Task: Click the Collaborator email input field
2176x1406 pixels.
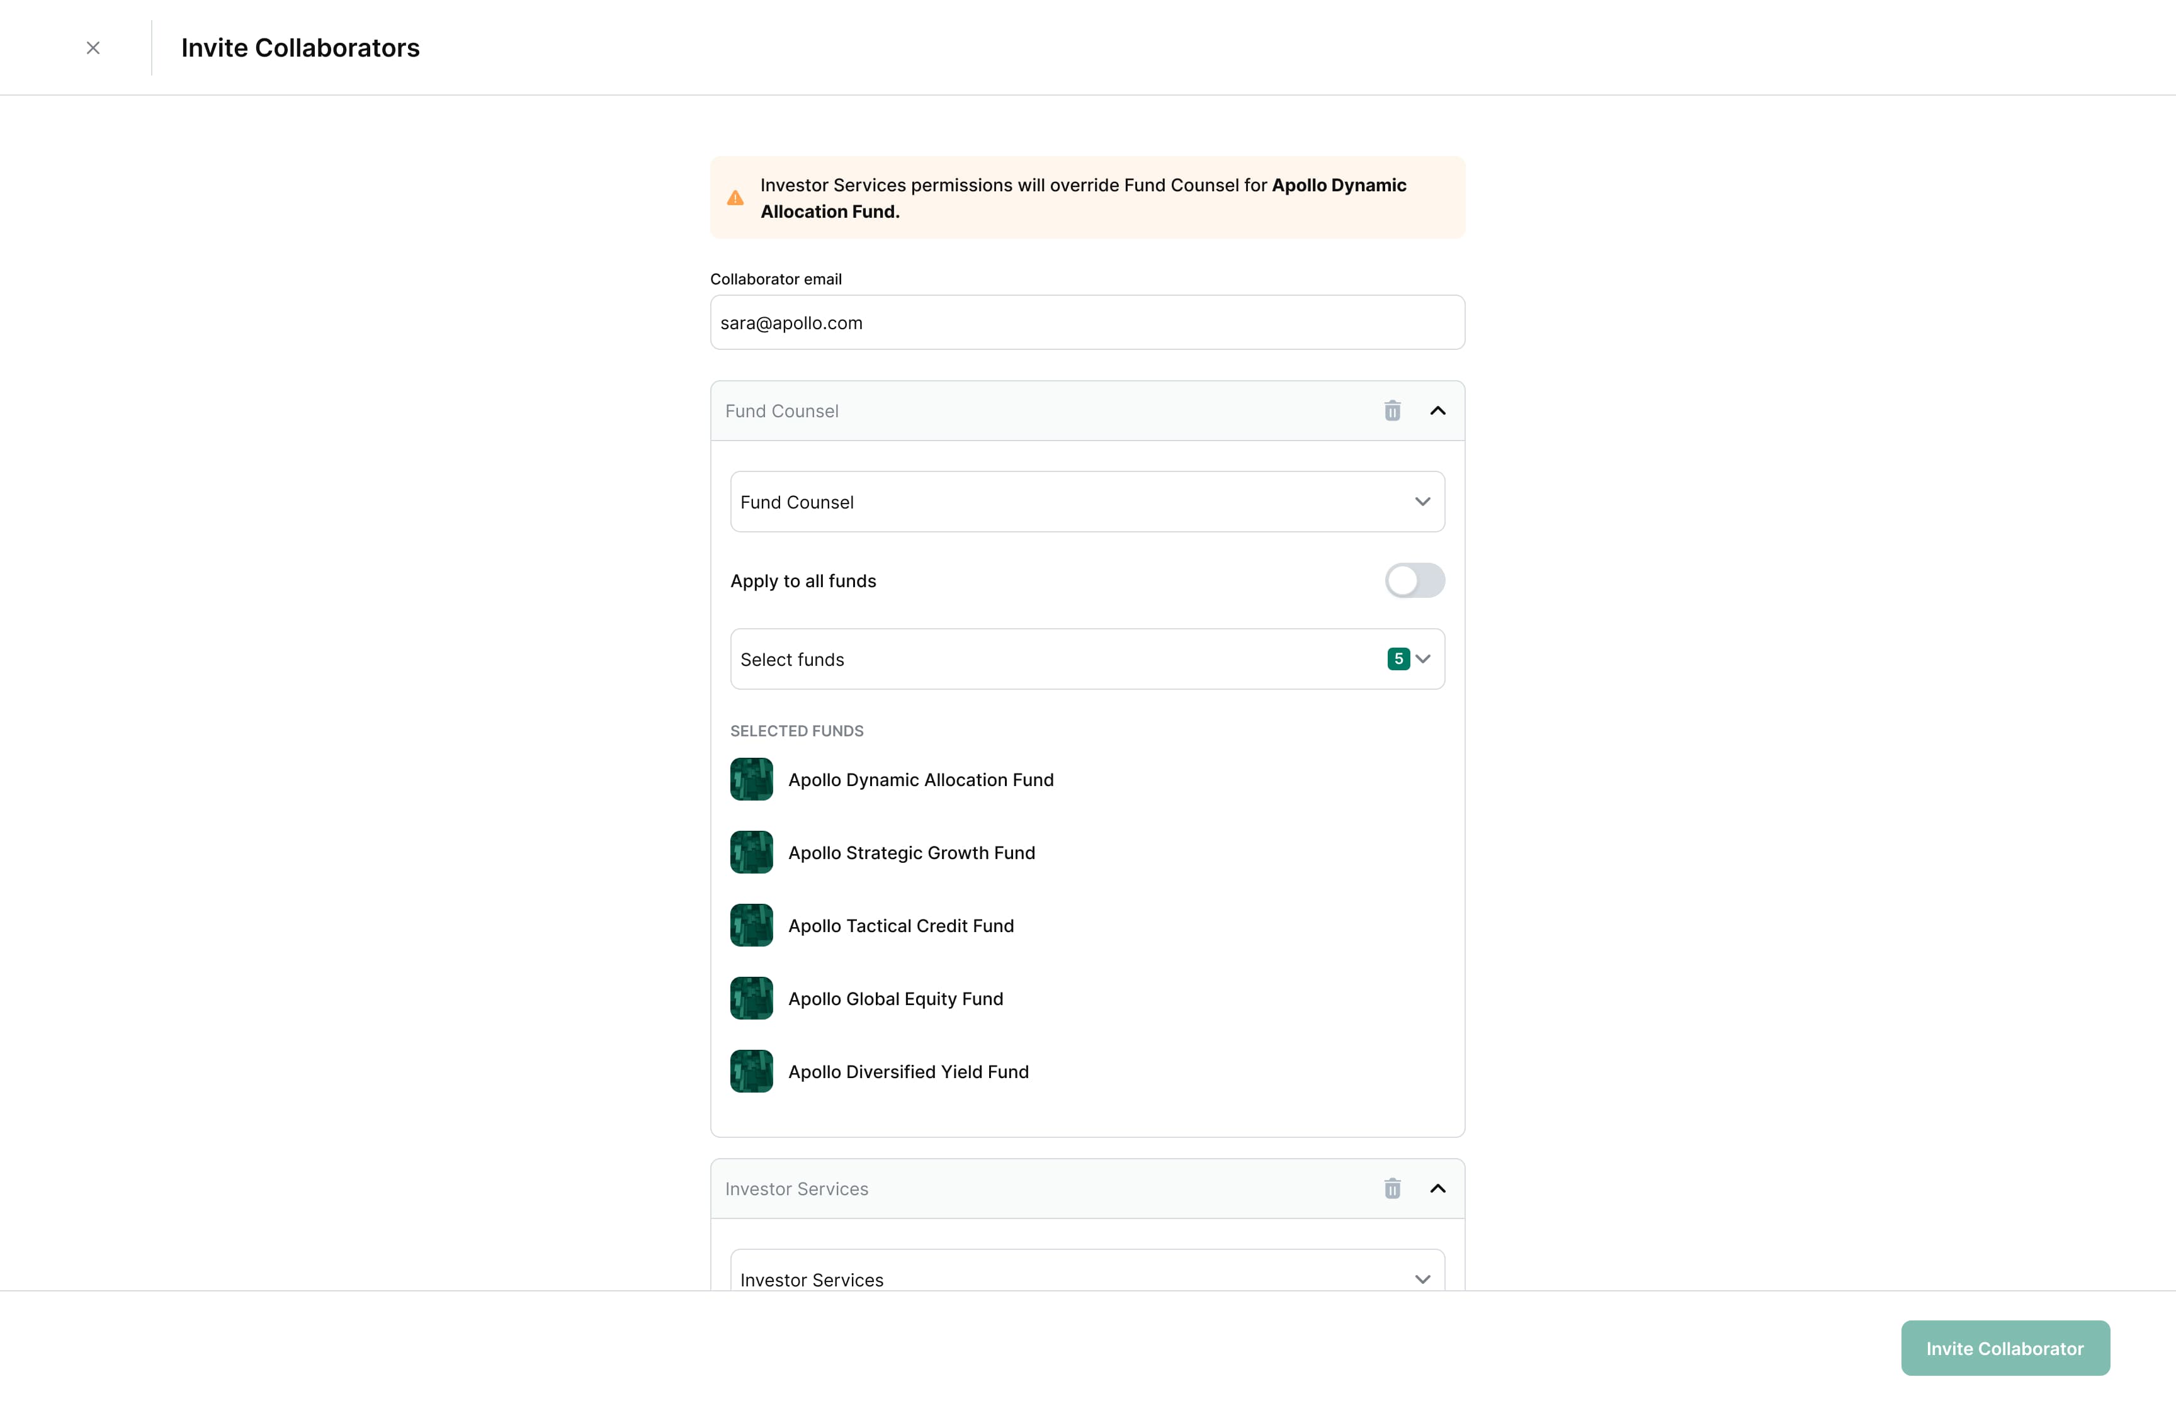Action: tap(1087, 322)
